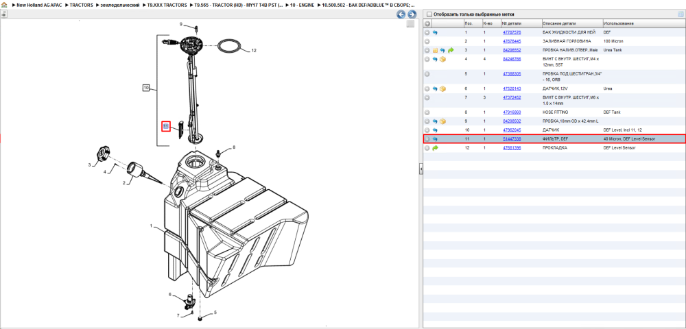Click yellow note icon in row 3
Viewport: 686px width, 329px height.
point(435,50)
